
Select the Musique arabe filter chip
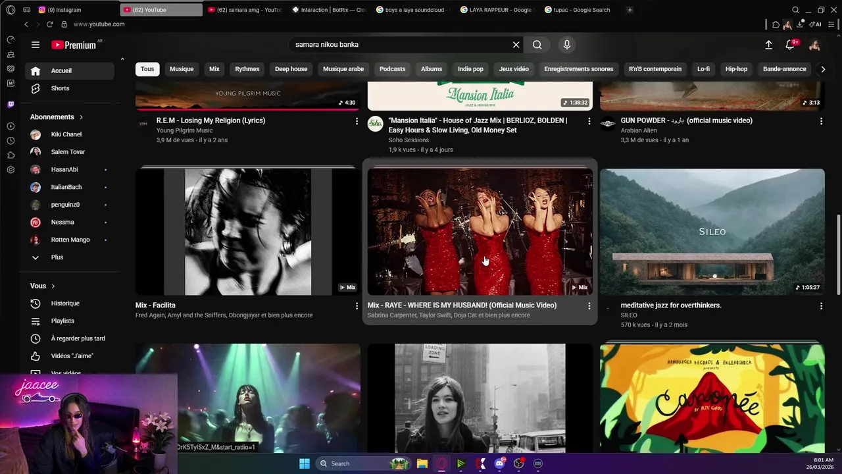pos(343,69)
